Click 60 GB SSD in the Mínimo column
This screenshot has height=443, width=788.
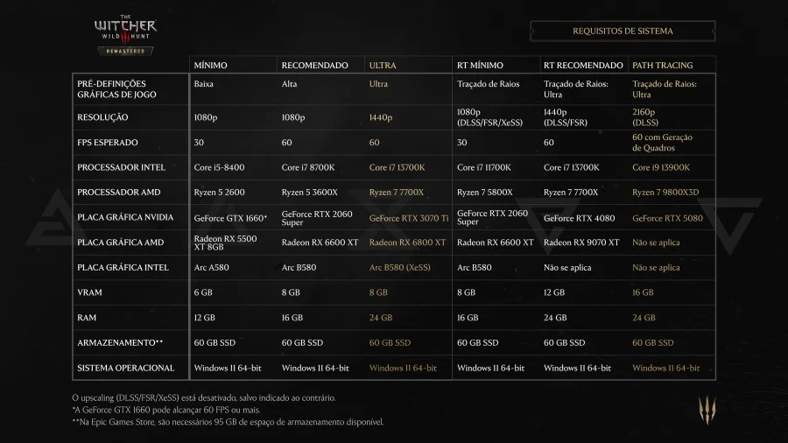(215, 342)
